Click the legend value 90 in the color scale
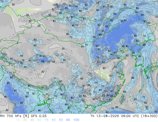The height and width of the screenshot is (122, 158). [x=54, y=120]
